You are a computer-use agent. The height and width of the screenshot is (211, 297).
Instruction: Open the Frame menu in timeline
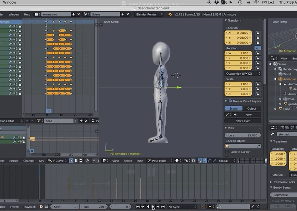point(15,207)
